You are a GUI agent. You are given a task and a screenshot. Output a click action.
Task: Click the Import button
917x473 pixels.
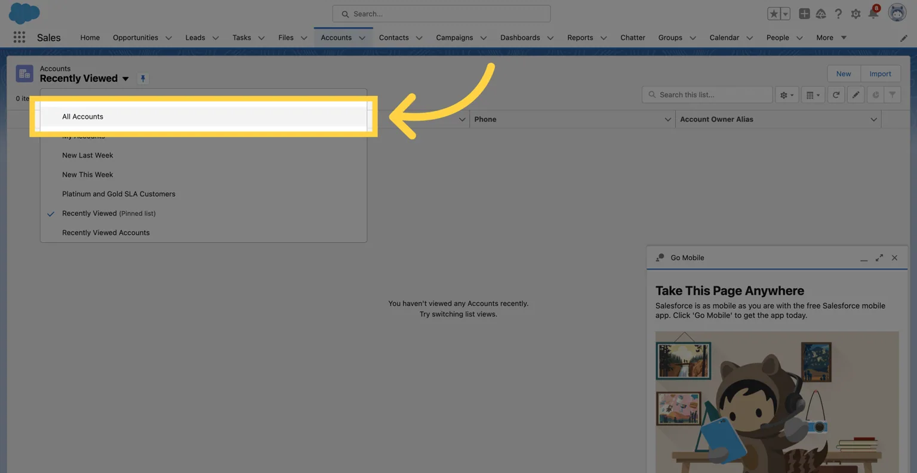coord(880,74)
